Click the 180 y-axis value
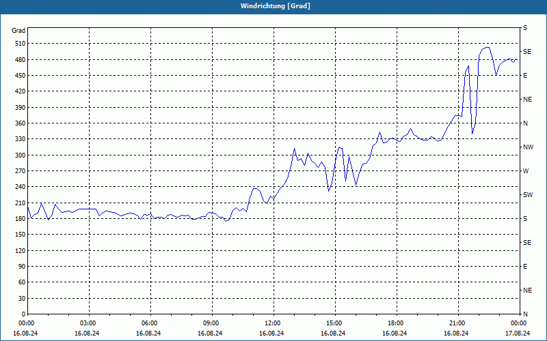The image size is (547, 341). [21, 219]
